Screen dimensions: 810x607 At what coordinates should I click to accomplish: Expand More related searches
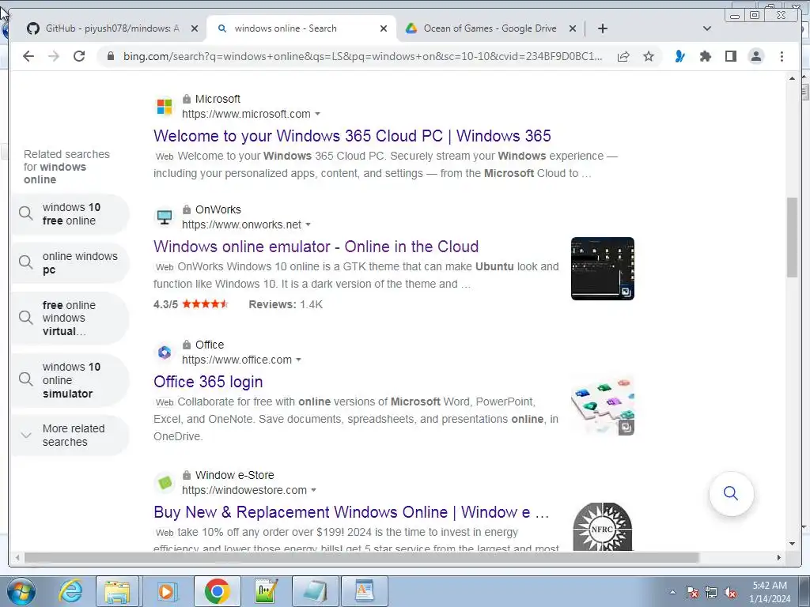(70, 435)
